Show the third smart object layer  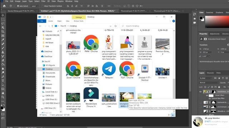click(200, 107)
